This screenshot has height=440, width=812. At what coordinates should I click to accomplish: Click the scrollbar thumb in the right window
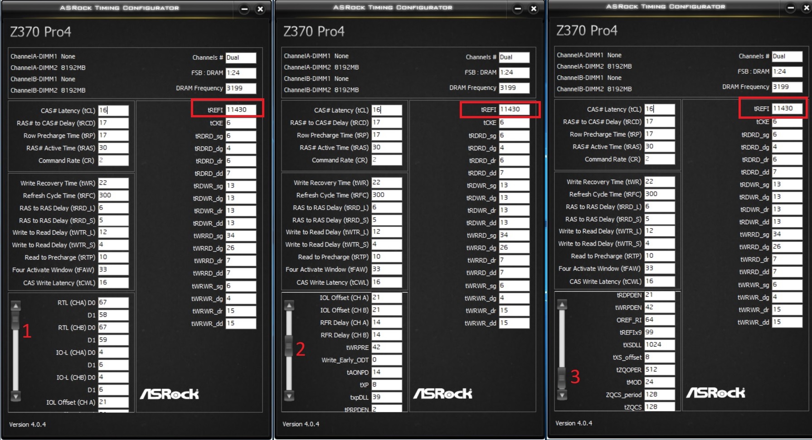(x=562, y=378)
